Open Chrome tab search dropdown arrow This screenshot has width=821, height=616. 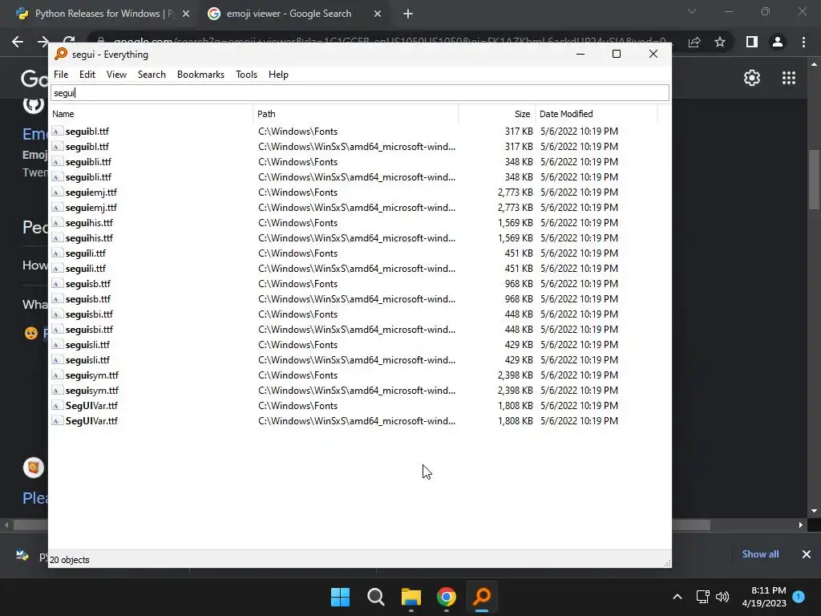(x=692, y=11)
